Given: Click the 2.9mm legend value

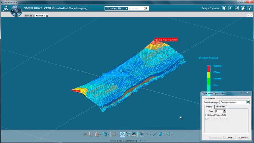Looking at the screenshot, I should pos(217,72).
